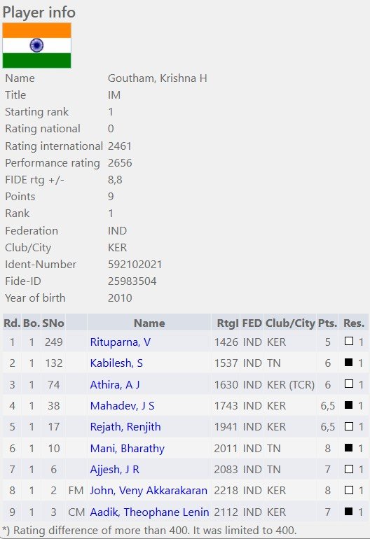
Task: Click the white piece icon in round 1
Action: point(349,341)
